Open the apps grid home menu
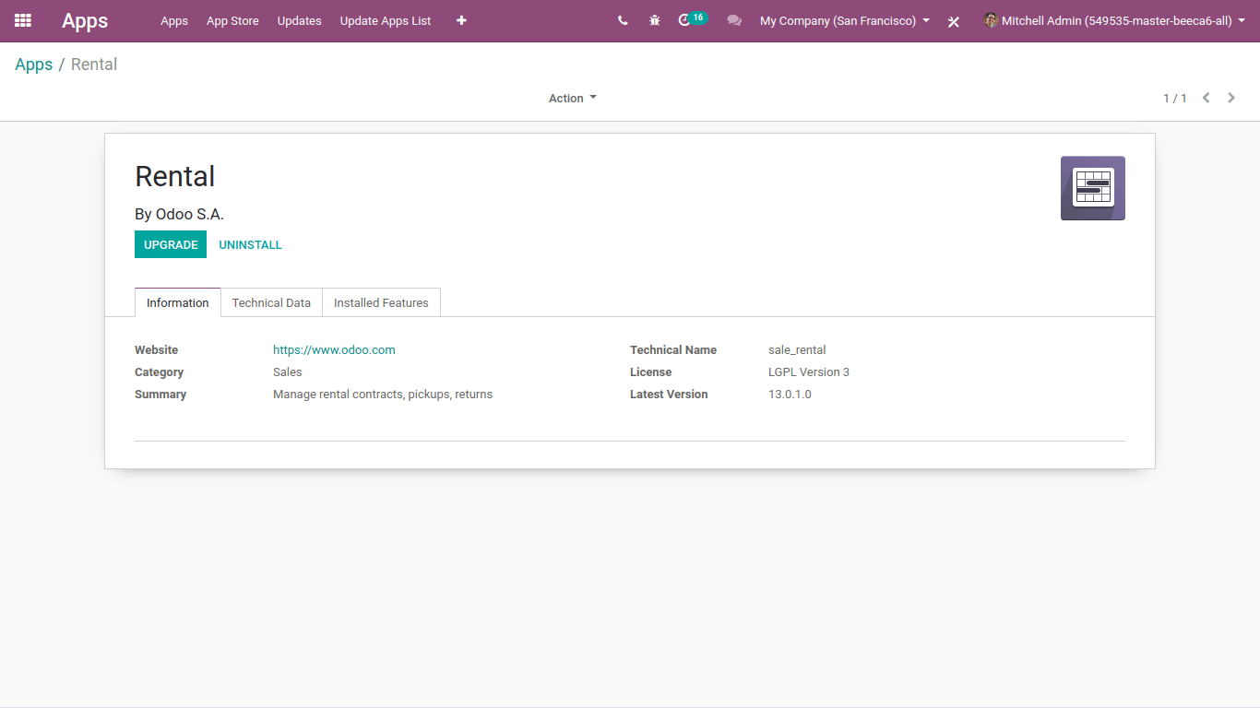Image resolution: width=1260 pixels, height=708 pixels. (x=23, y=20)
